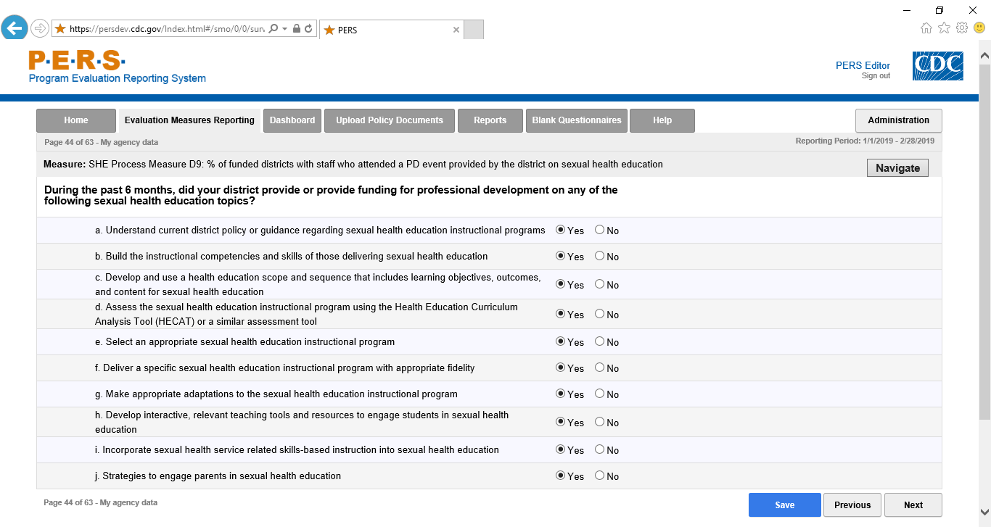
Task: Open the browser settings gear icon
Action: [962, 28]
